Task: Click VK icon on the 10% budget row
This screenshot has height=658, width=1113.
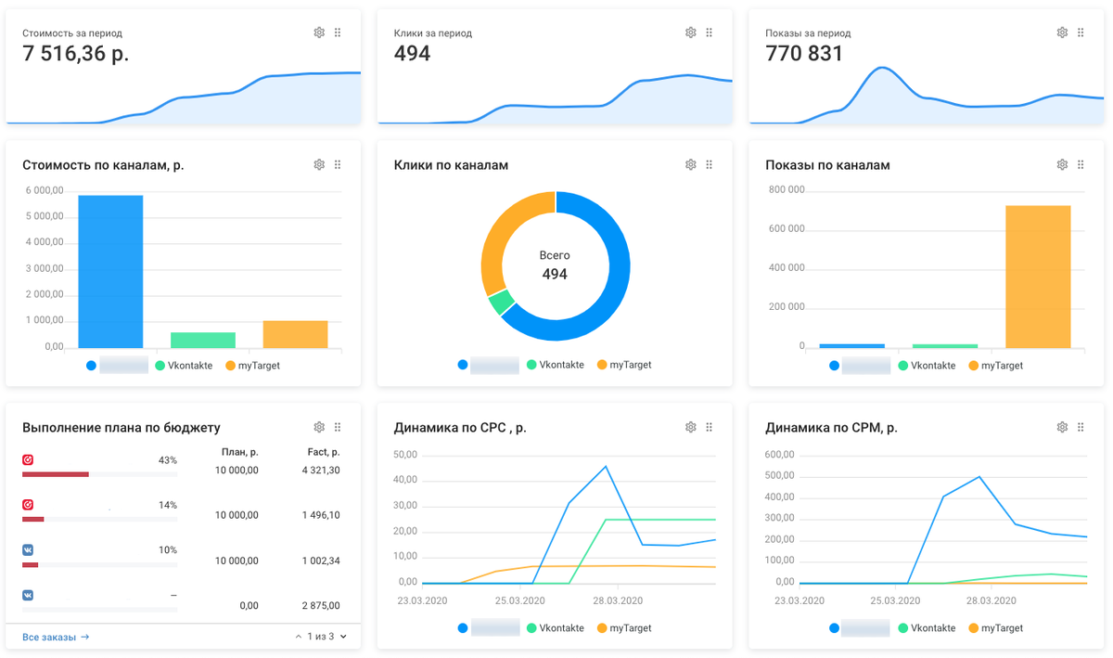Action: [x=28, y=550]
